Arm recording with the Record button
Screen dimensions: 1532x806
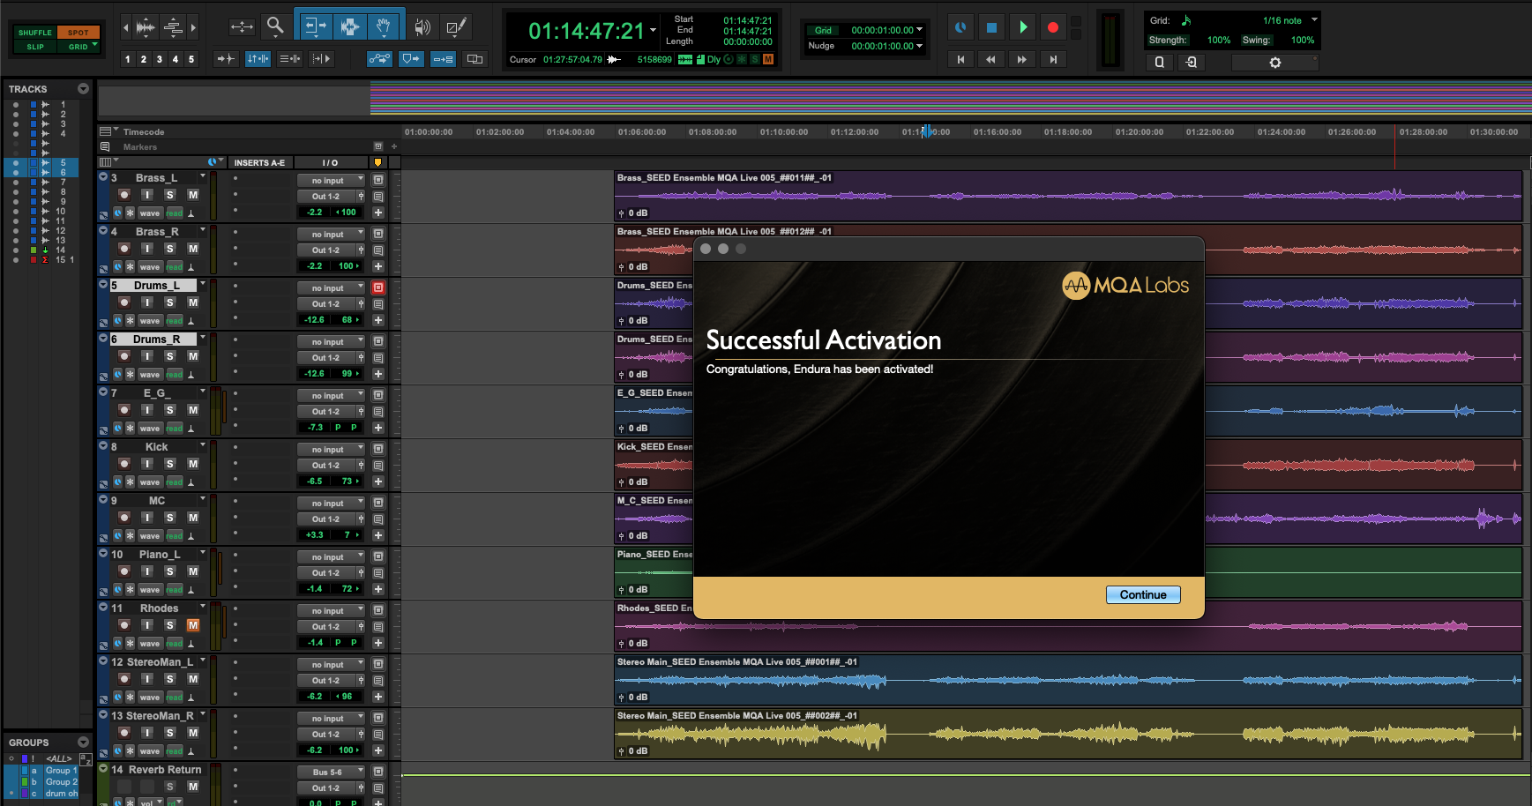click(1052, 27)
